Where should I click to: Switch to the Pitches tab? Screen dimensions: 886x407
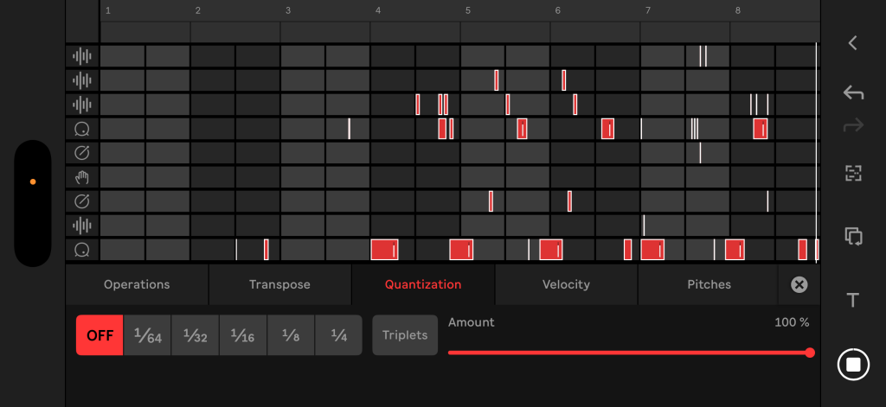pyautogui.click(x=709, y=284)
